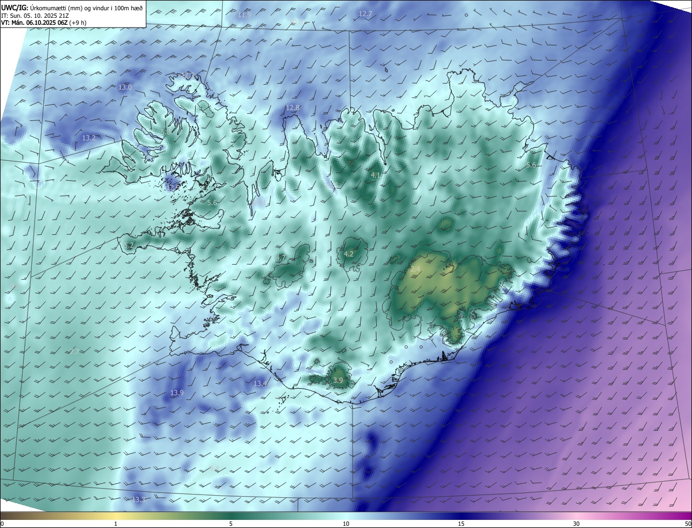Click the '50' tick label on the scale
Viewport: 692px width, 528px height.
[688, 524]
